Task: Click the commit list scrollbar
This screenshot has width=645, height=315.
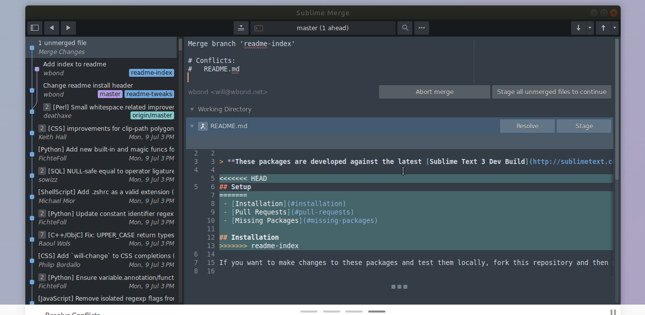Action: [181, 45]
